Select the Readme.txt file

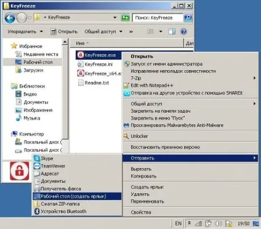pyautogui.click(x=94, y=82)
